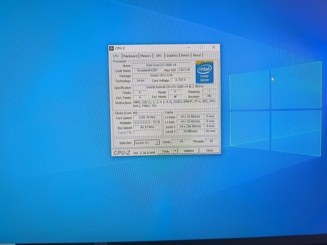
Task: Click the Ver. 2.16.0.x64 version text
Action: 144,153
